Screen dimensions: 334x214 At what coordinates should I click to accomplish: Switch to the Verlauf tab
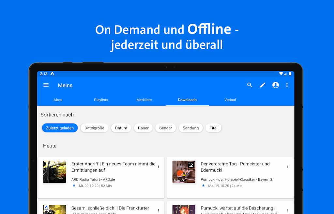point(230,100)
